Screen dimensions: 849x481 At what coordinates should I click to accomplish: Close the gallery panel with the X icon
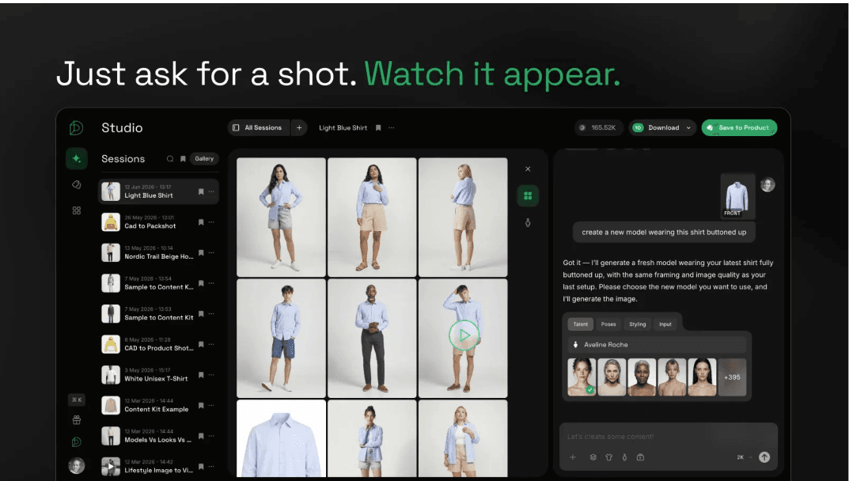click(x=528, y=169)
